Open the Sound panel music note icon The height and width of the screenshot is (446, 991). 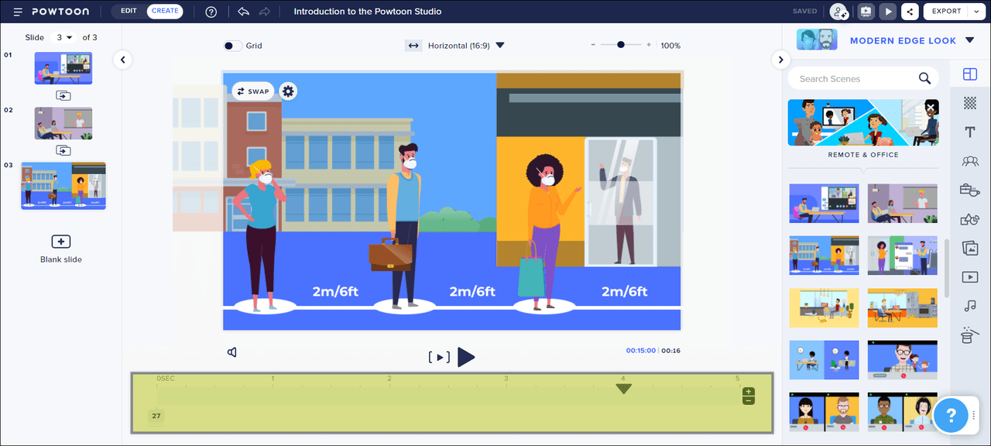coord(969,306)
